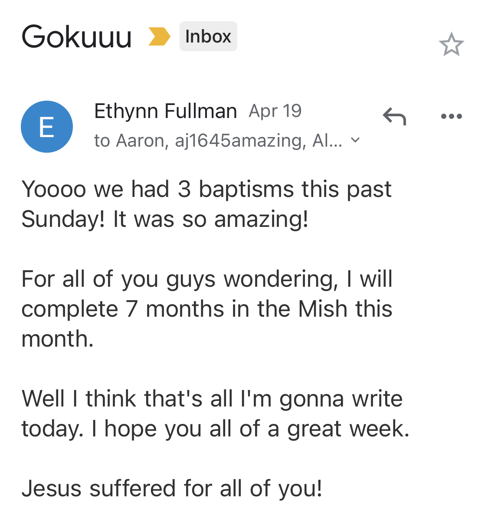Open the three-dot more options menu

451,116
